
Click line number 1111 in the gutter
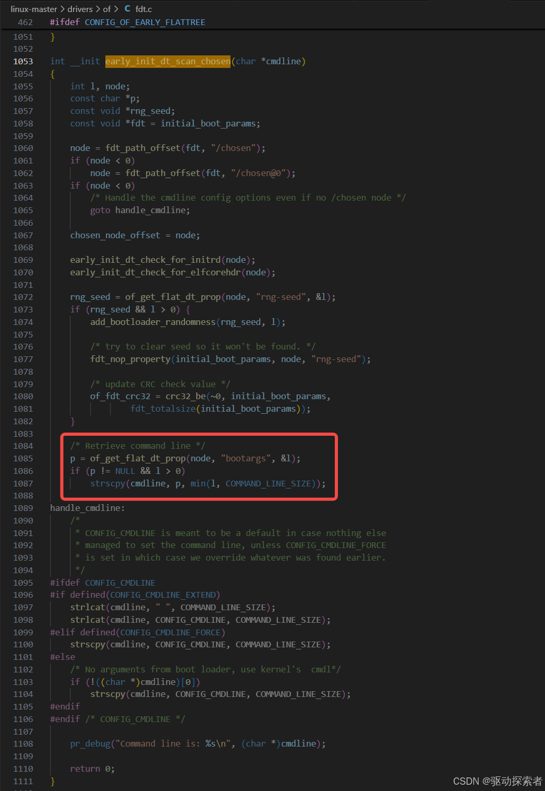click(x=23, y=782)
